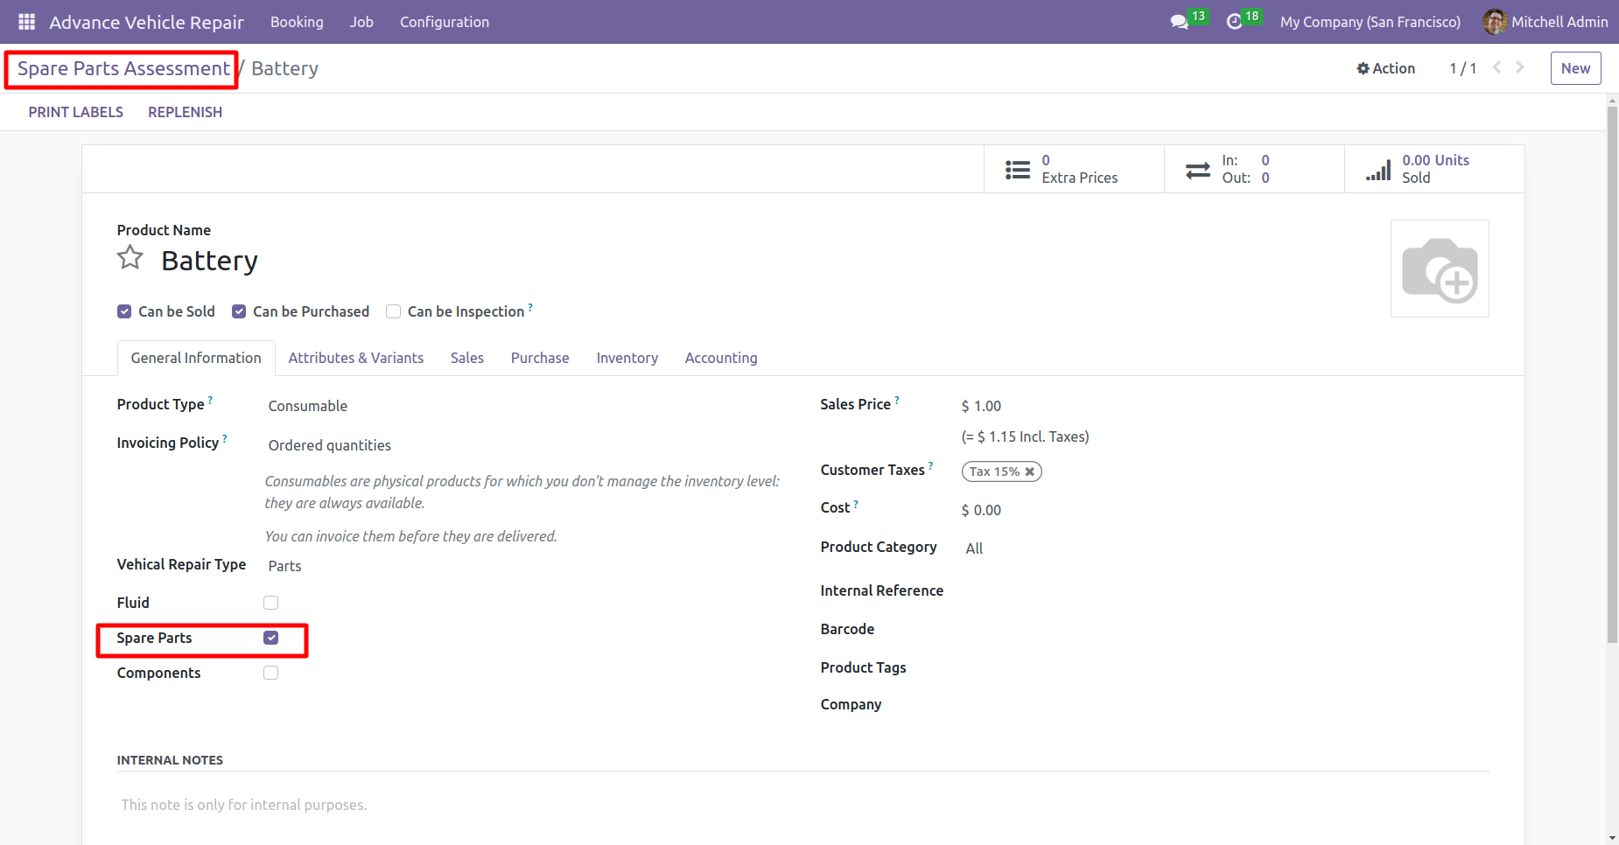The image size is (1619, 845).
Task: Enable the Fluid checkbox
Action: pyautogui.click(x=271, y=603)
